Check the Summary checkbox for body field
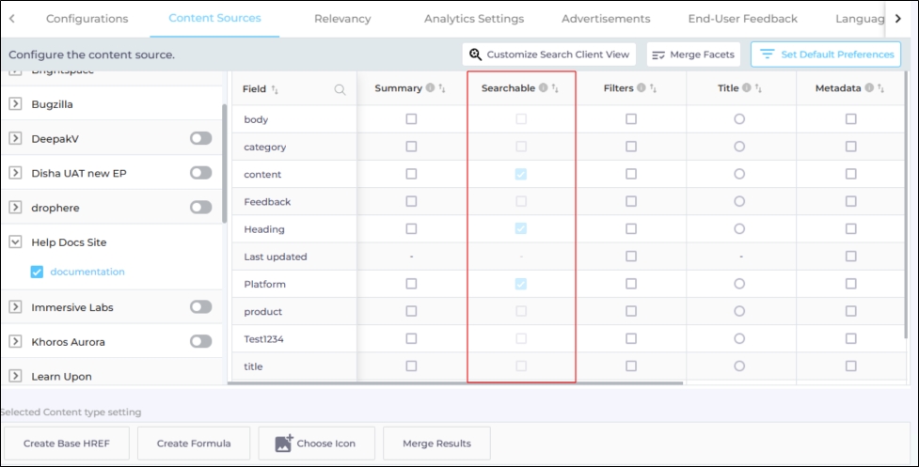The image size is (919, 467). (x=411, y=119)
